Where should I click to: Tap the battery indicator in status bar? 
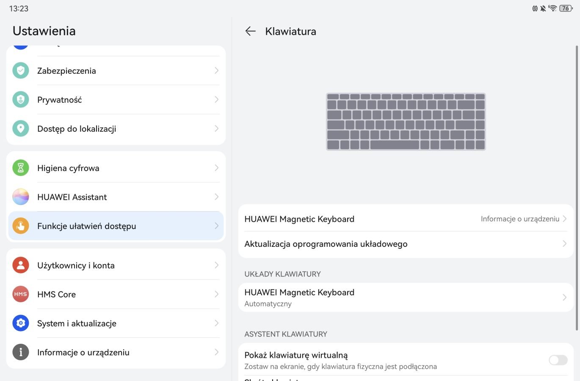pos(566,8)
